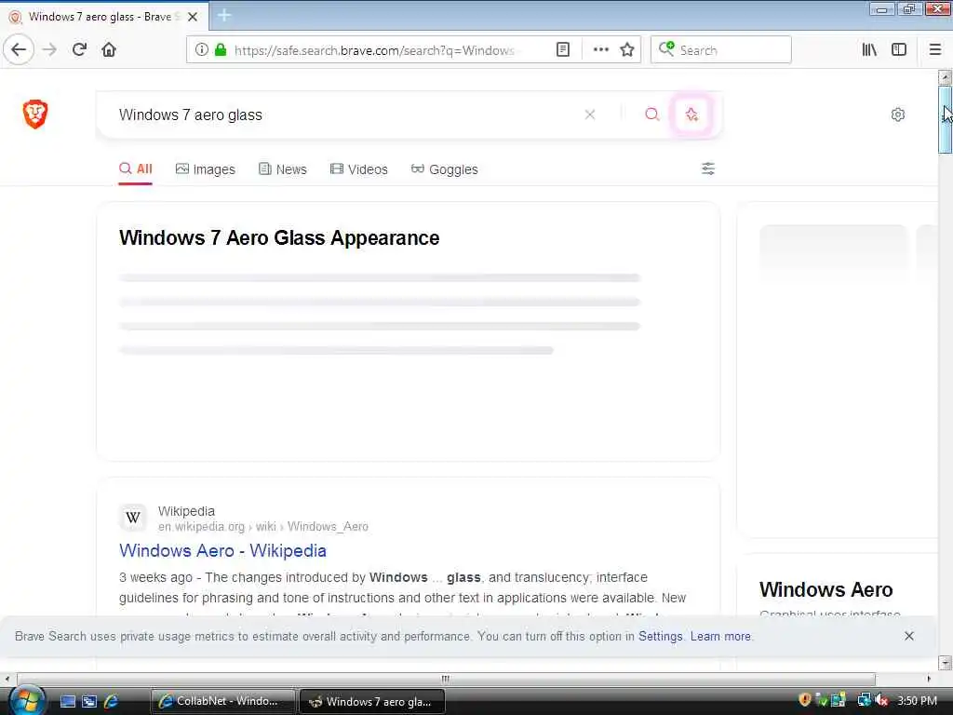Open Brave Search settings gear
The width and height of the screenshot is (953, 715).
coord(898,115)
